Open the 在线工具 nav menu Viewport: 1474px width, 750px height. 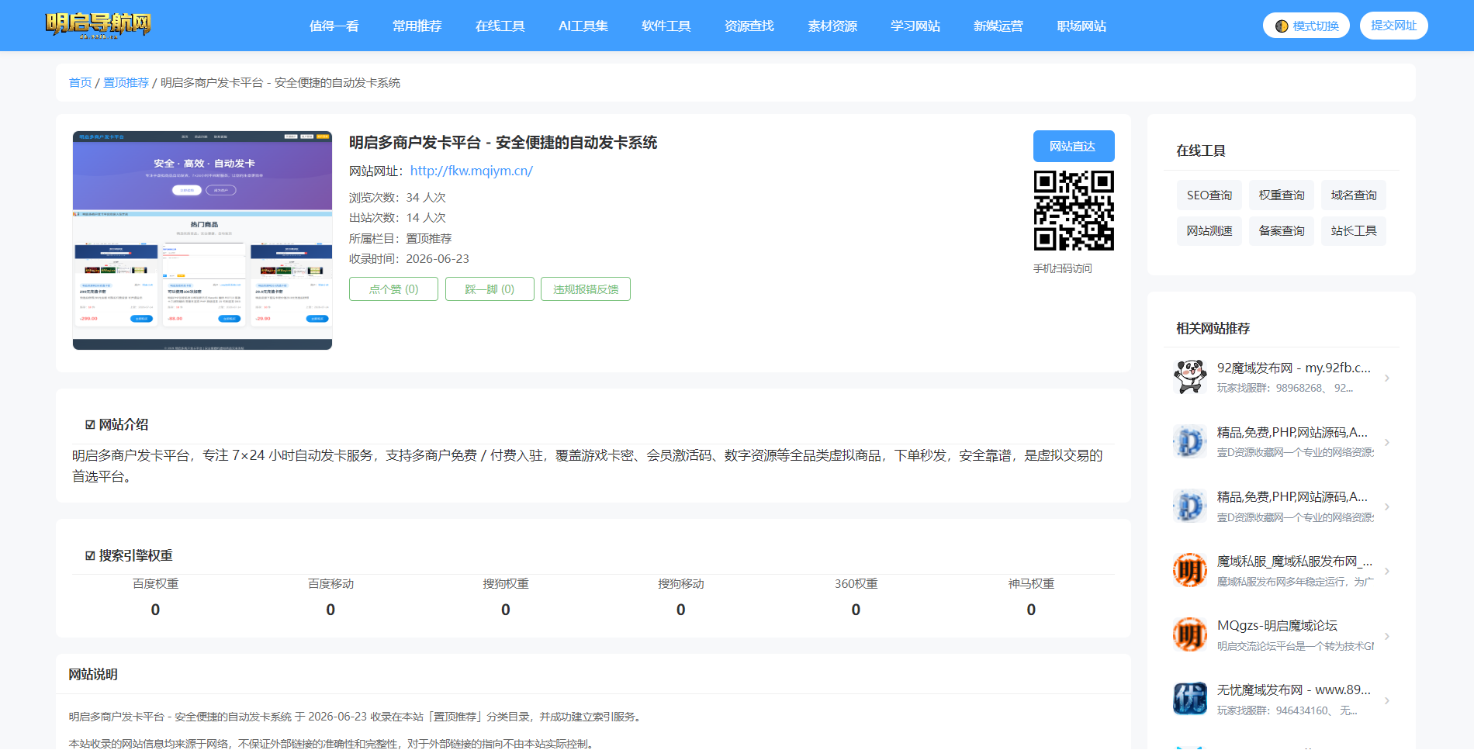click(500, 26)
